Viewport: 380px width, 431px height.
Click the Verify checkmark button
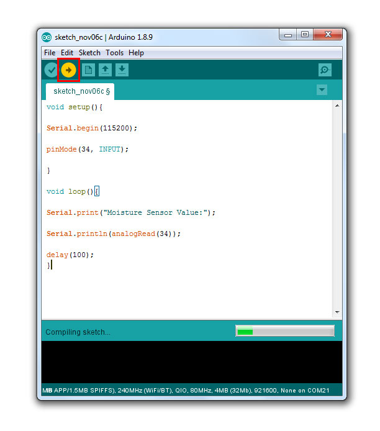51,70
